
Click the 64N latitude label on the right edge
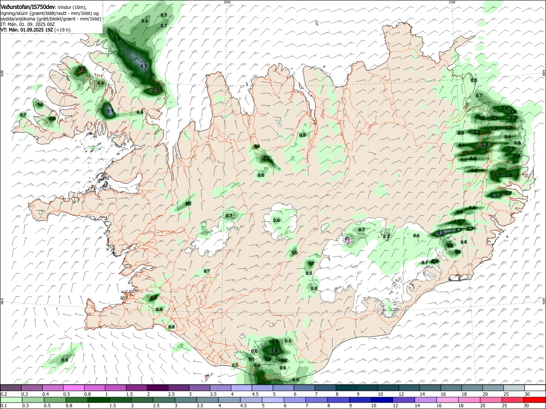click(544, 301)
